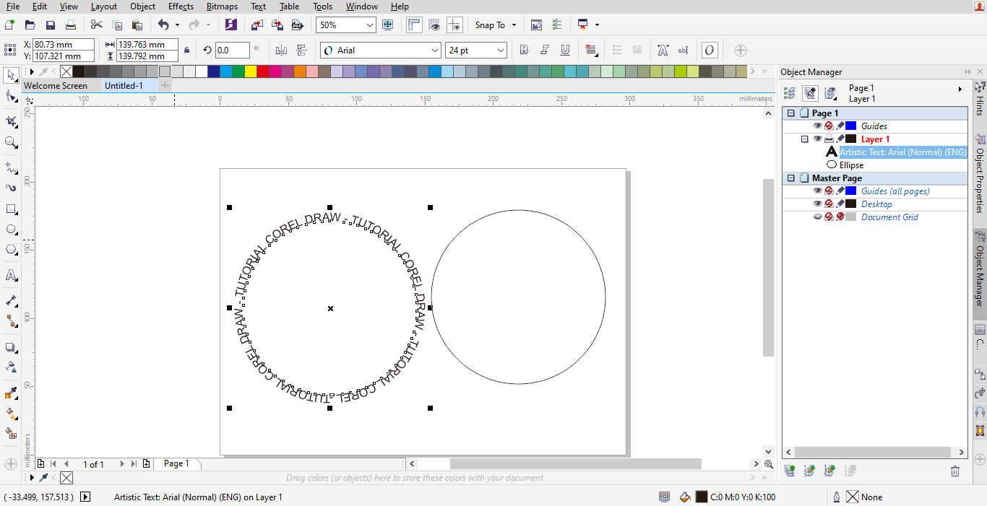Click the Mirror text horizontally icon
Screen dimensions: 987x506
click(x=282, y=51)
